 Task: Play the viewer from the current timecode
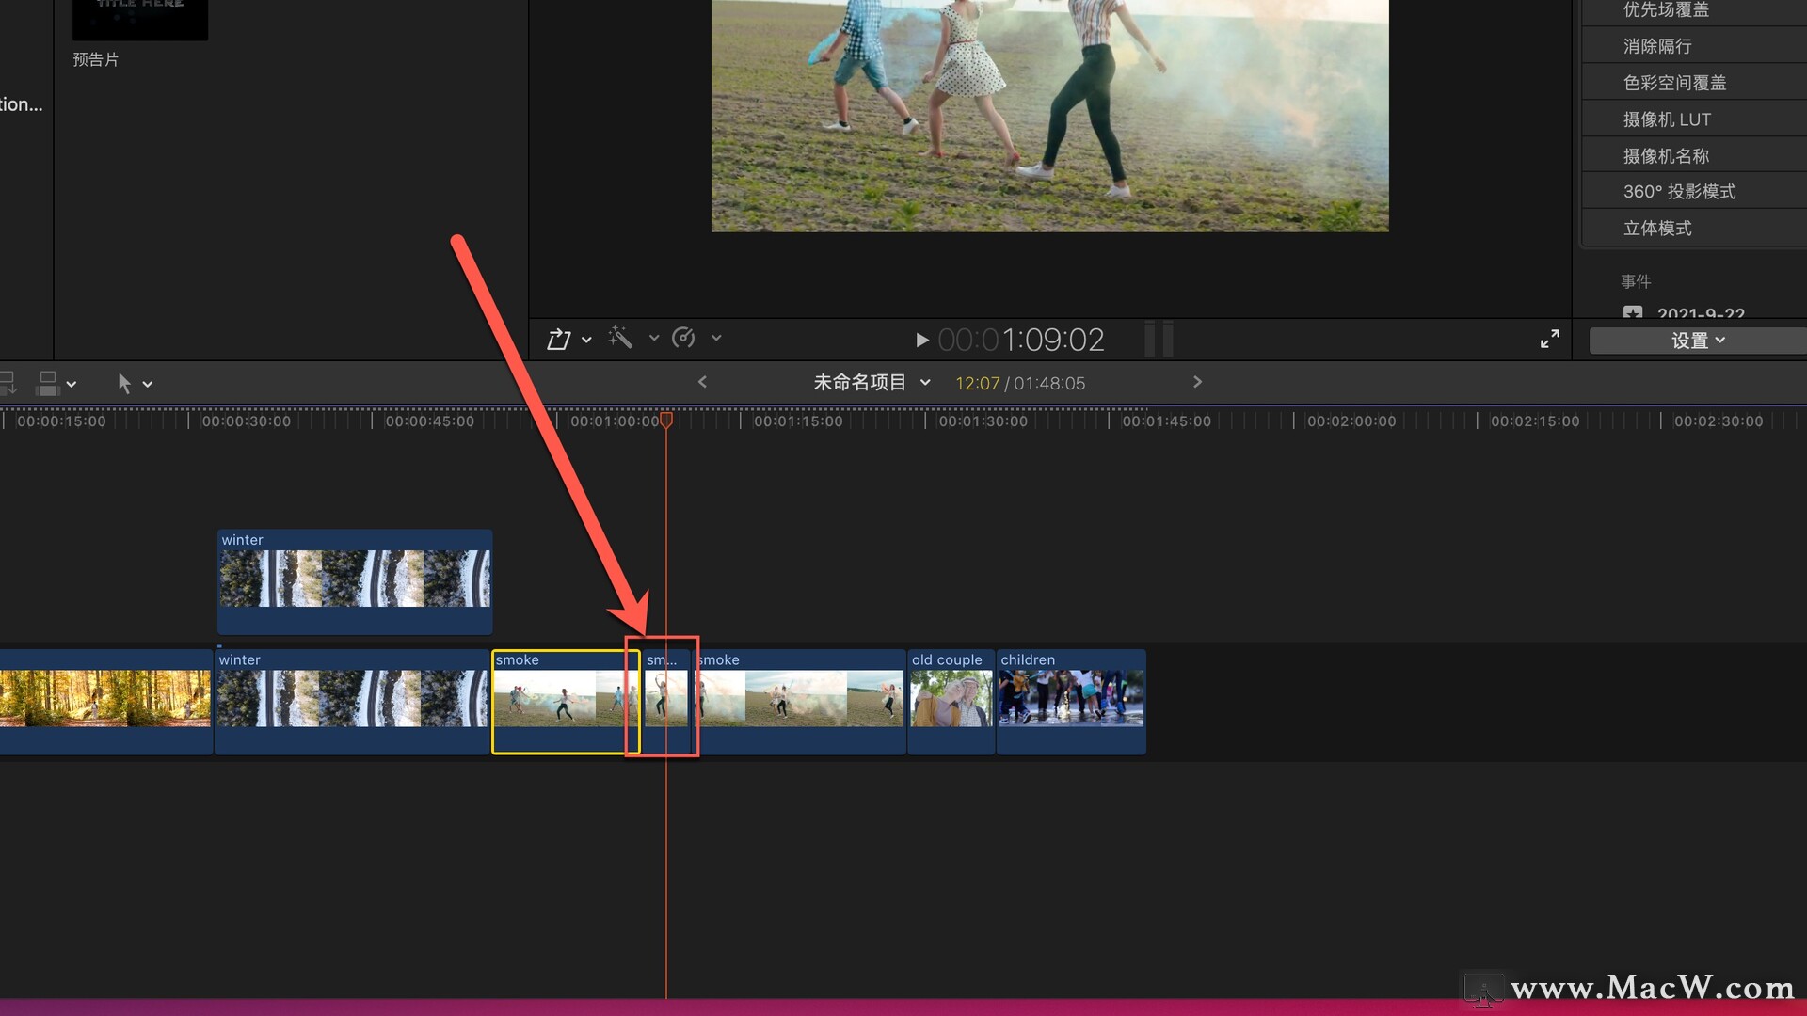pos(922,340)
